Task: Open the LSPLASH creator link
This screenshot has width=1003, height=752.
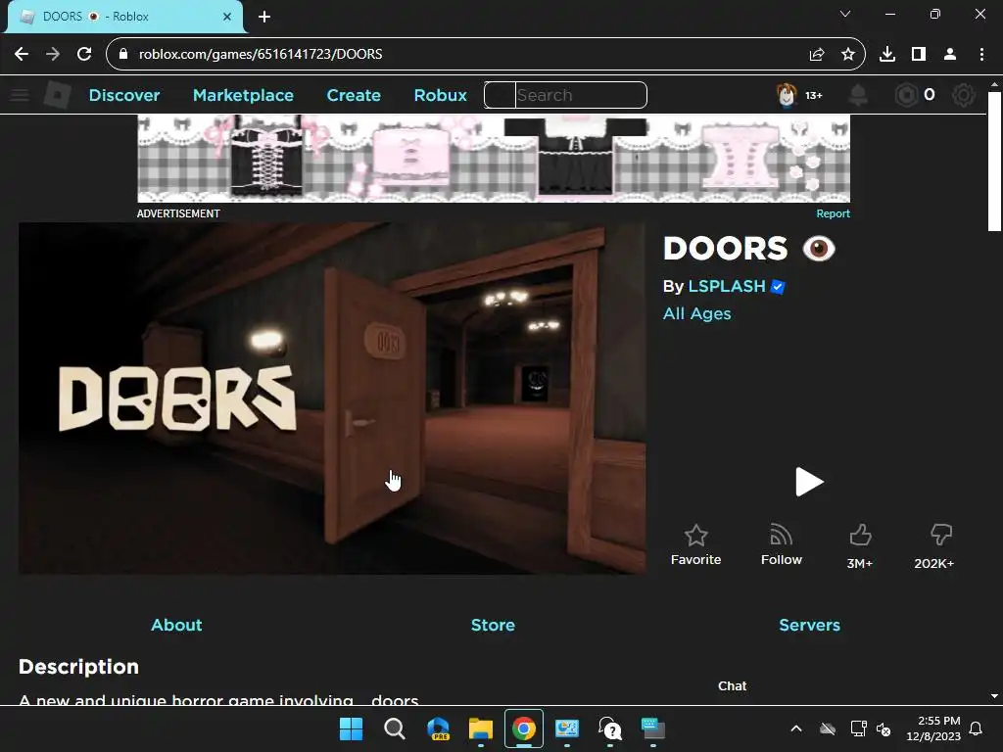Action: (727, 287)
